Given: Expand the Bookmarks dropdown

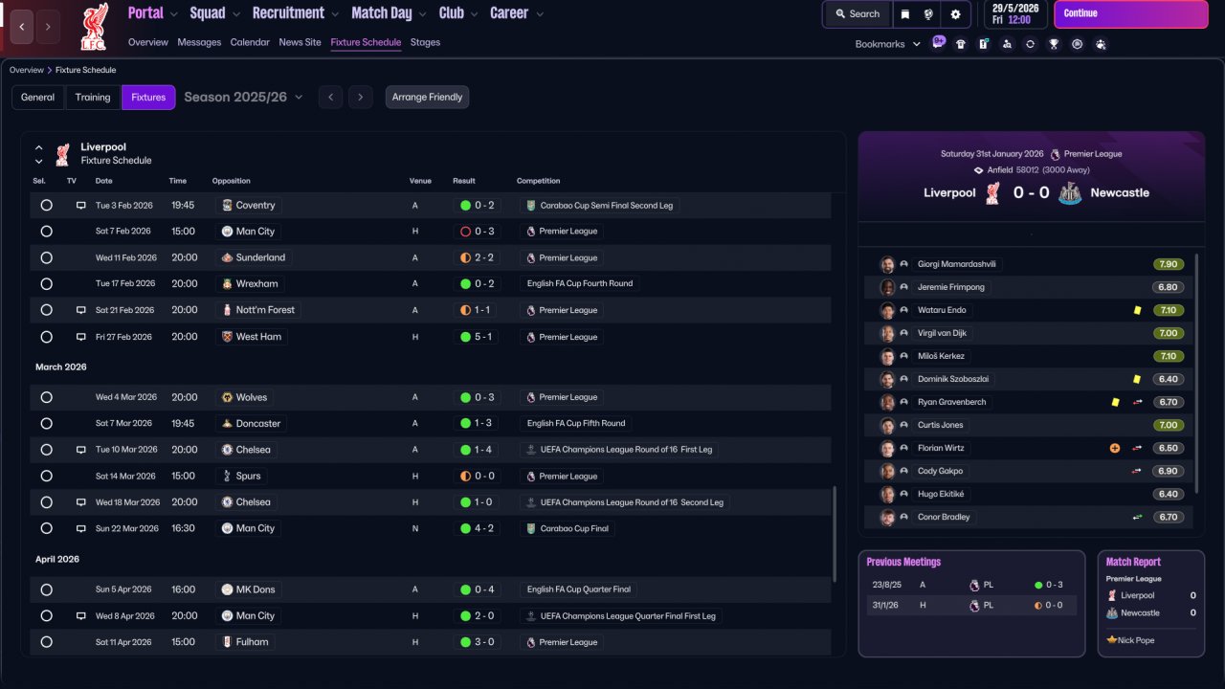Looking at the screenshot, I should [888, 44].
